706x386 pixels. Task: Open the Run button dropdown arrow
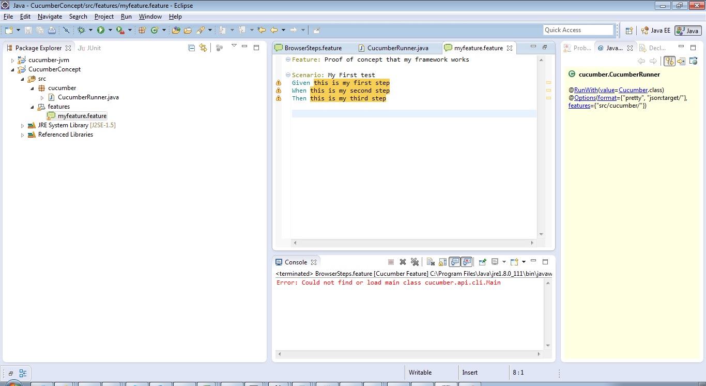(110, 30)
